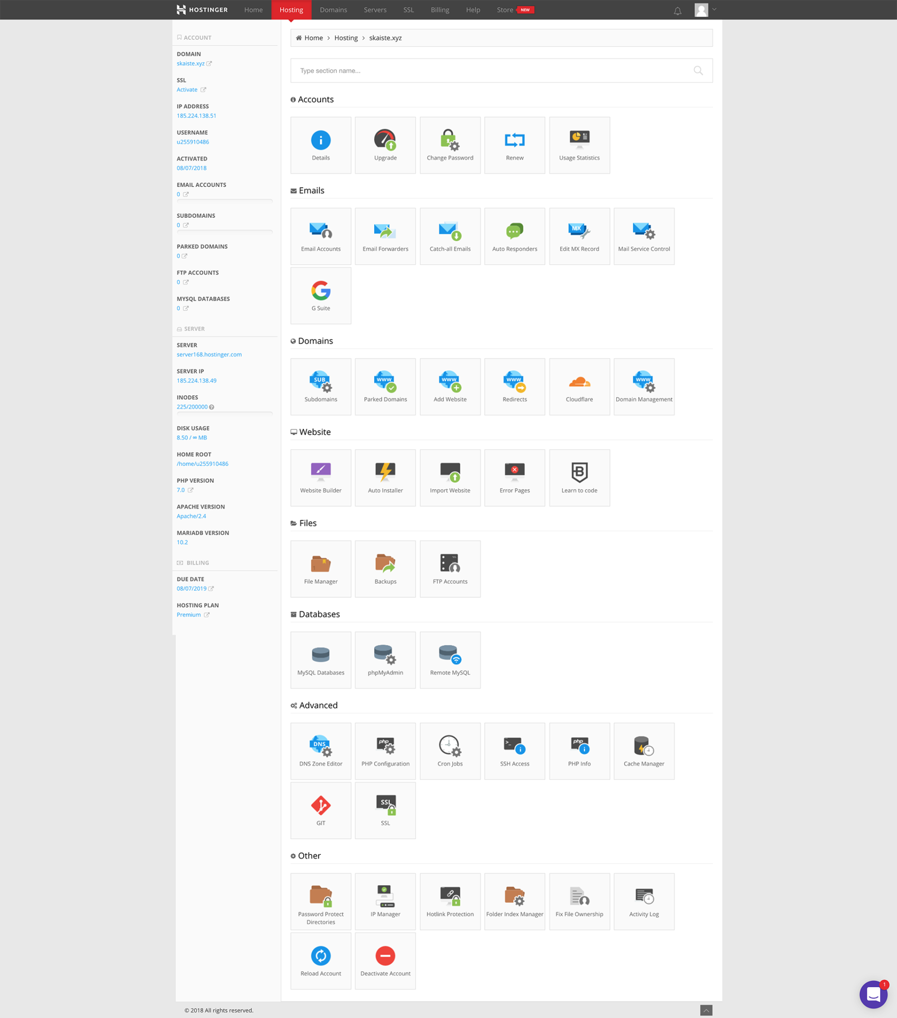Open phpMyAdmin from Databases section
897x1018 pixels.
pyautogui.click(x=385, y=660)
